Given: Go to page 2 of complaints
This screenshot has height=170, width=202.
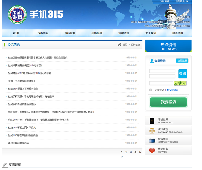Looking at the screenshot, I should [x=126, y=152].
